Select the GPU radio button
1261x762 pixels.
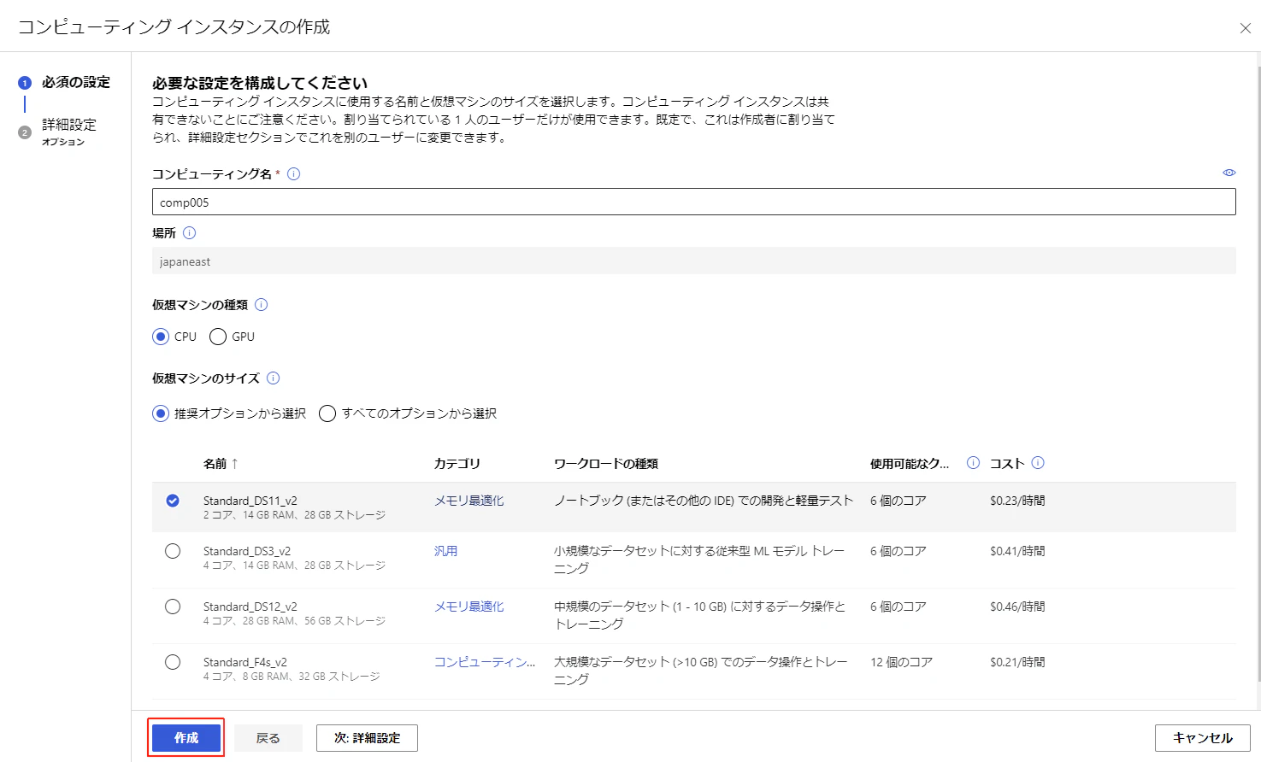[218, 337]
